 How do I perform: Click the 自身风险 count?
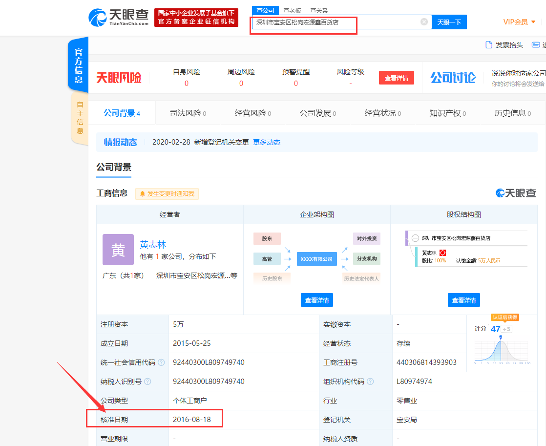pyautogui.click(x=187, y=84)
